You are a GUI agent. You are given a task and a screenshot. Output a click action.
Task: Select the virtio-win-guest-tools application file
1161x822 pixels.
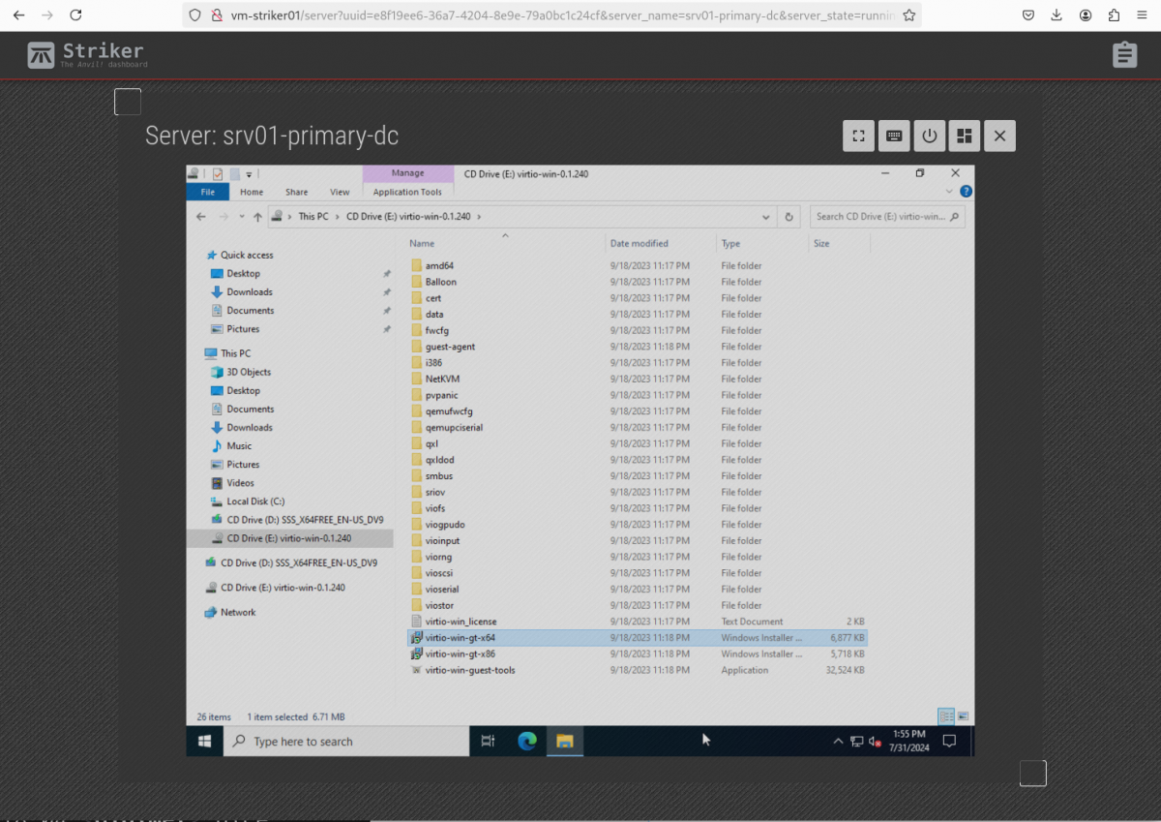(x=469, y=670)
